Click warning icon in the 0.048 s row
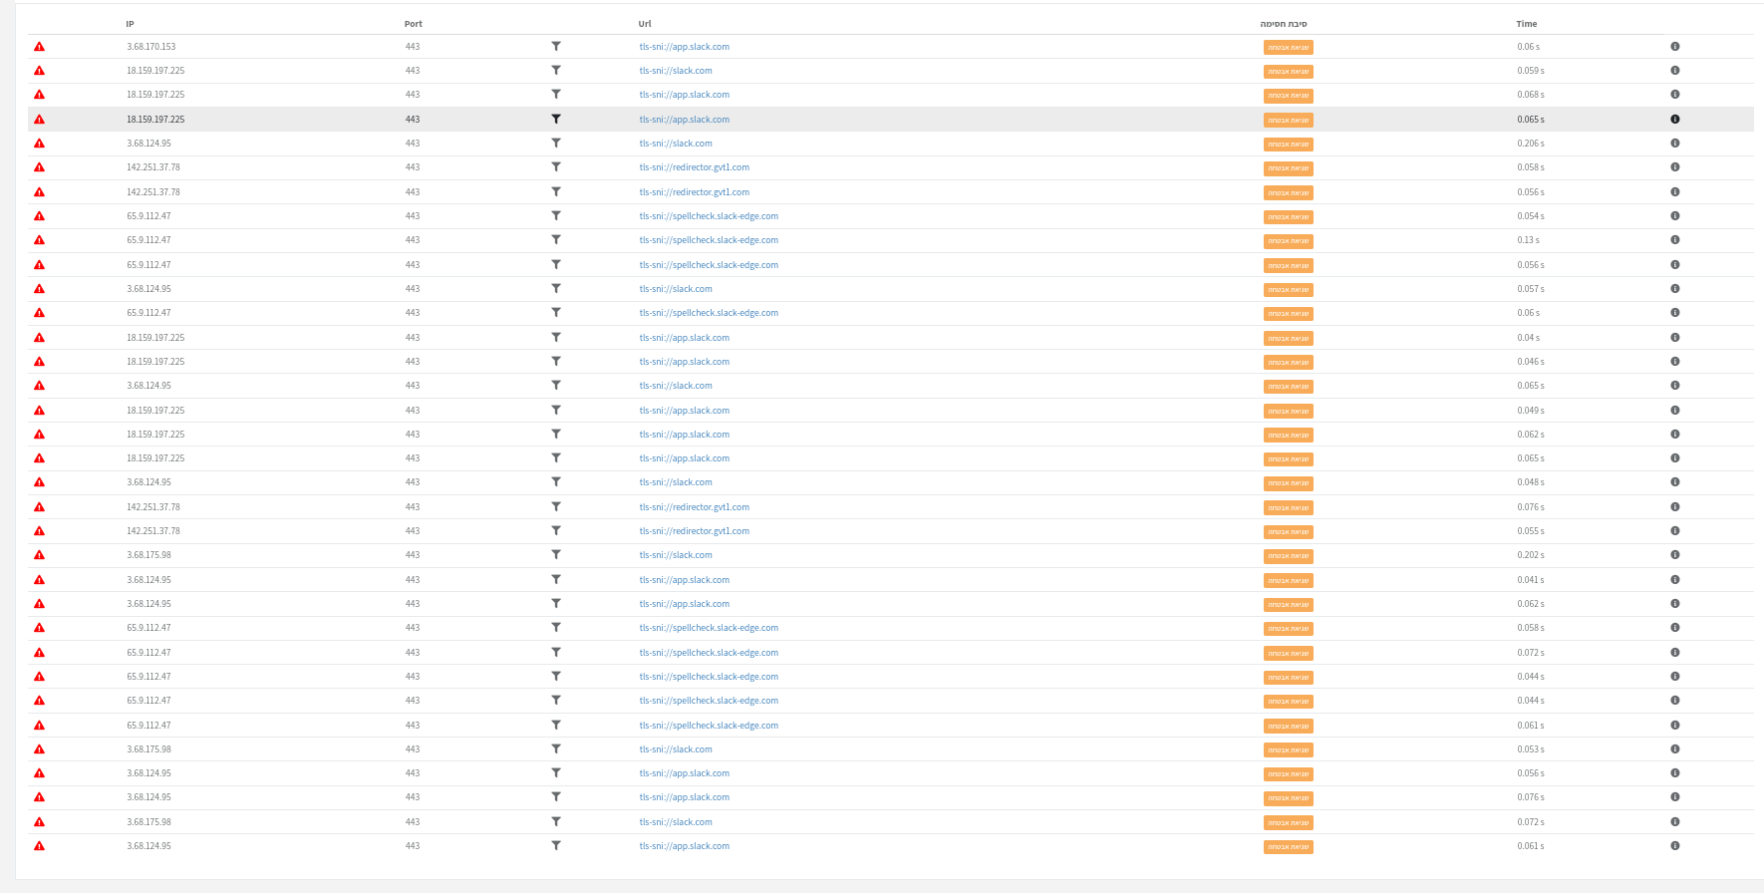 pos(40,482)
